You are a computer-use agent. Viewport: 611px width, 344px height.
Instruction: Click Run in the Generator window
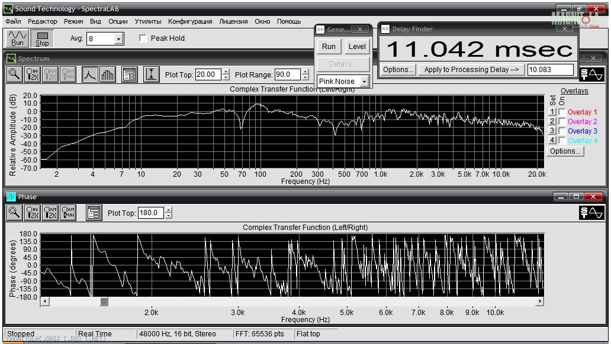[329, 47]
